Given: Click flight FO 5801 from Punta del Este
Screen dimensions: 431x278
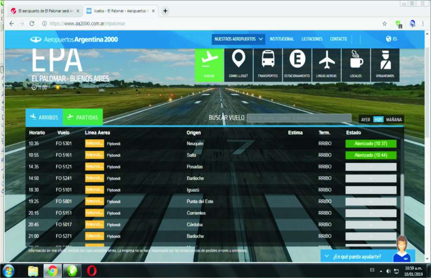Looking at the screenshot, I should pyautogui.click(x=212, y=201).
